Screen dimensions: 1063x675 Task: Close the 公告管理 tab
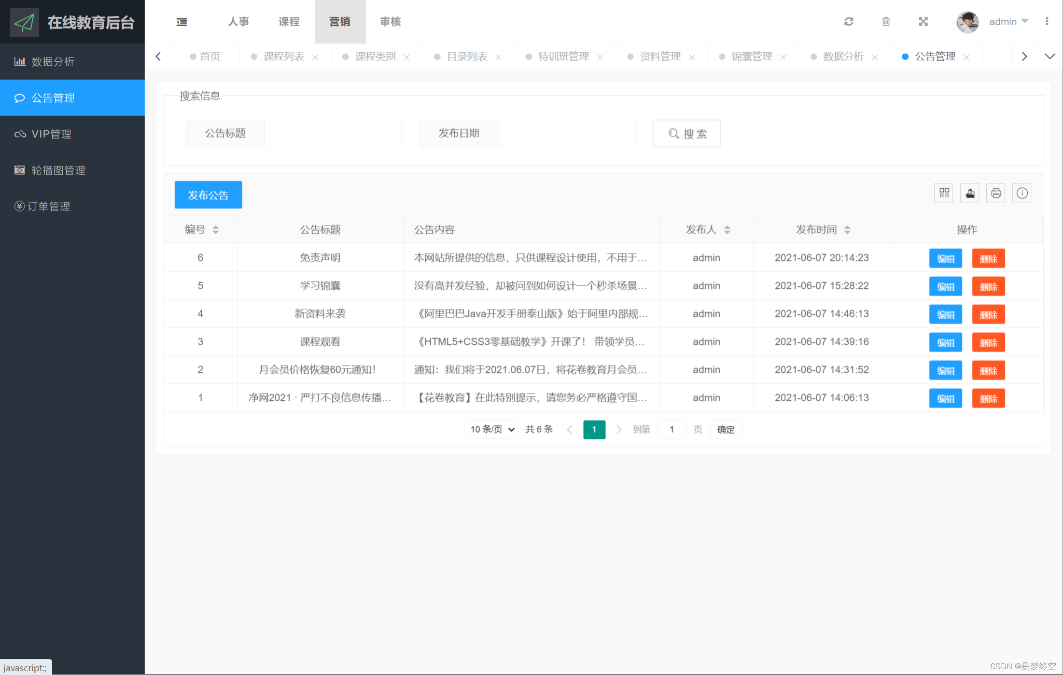(x=966, y=57)
